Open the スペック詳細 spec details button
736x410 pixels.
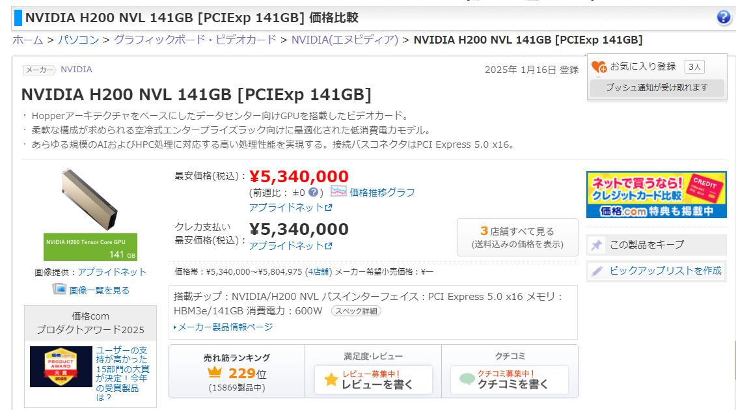click(x=356, y=311)
